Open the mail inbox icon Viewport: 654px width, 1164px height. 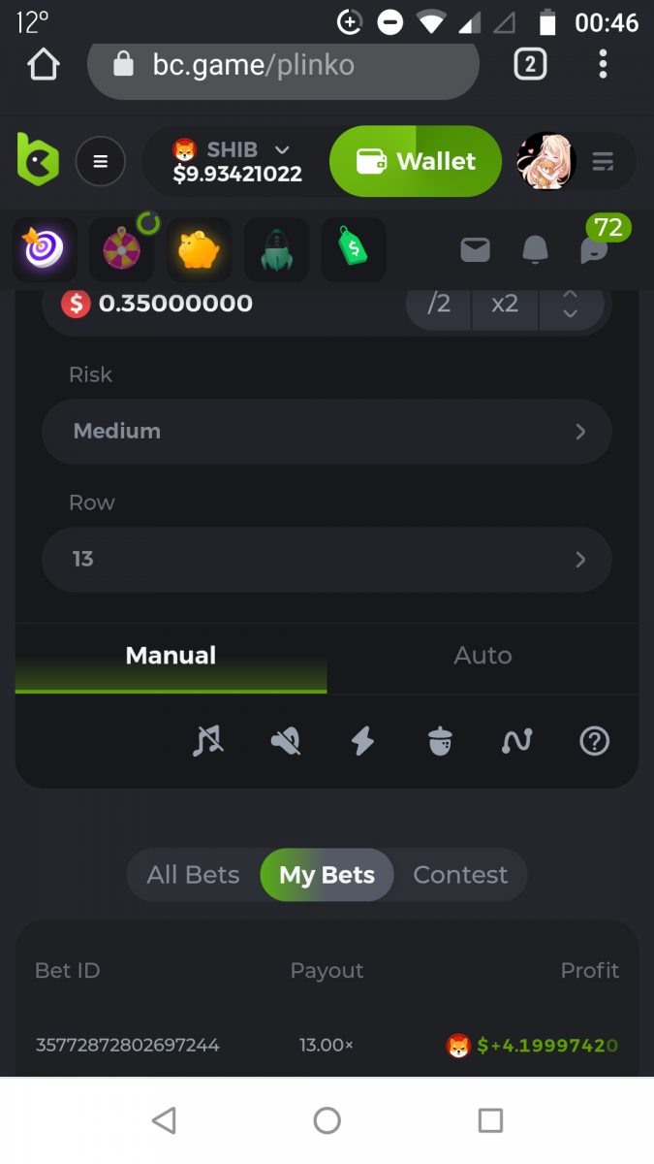475,250
